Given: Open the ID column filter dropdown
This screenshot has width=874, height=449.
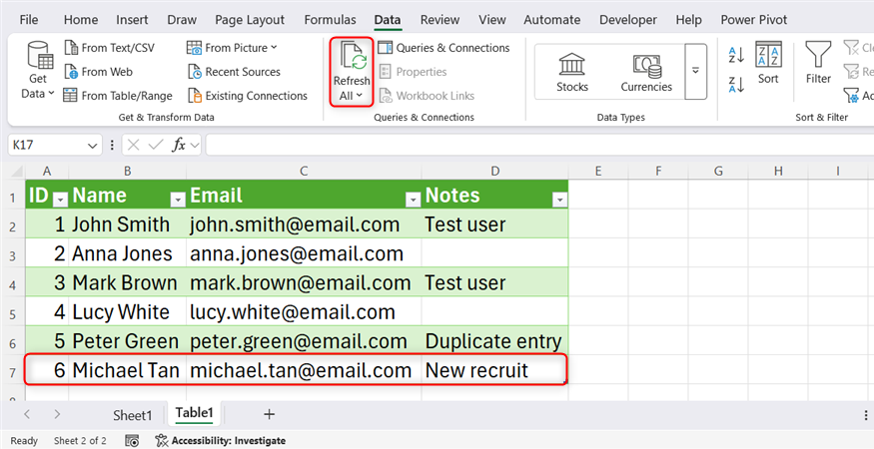Looking at the screenshot, I should (60, 200).
